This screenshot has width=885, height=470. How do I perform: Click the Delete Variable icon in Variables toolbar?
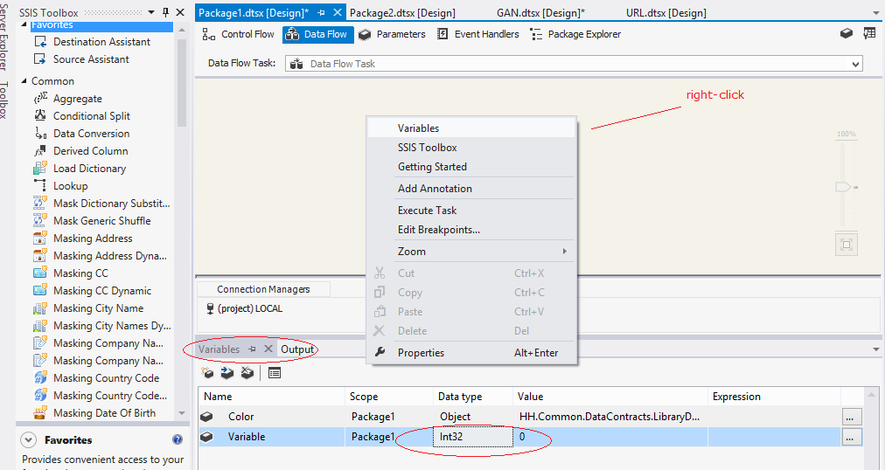tap(247, 372)
